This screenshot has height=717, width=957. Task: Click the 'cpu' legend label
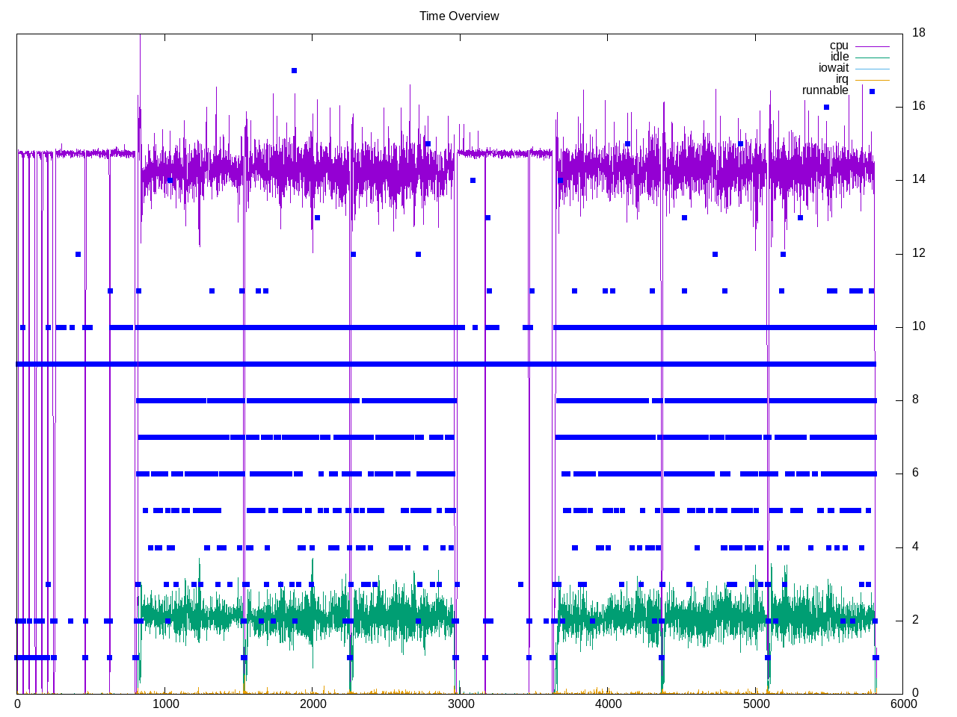(x=839, y=46)
